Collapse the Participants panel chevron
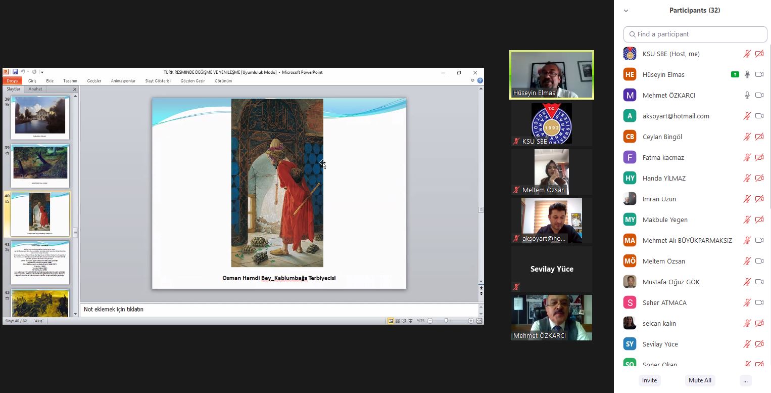Image resolution: width=771 pixels, height=393 pixels. pyautogui.click(x=626, y=11)
